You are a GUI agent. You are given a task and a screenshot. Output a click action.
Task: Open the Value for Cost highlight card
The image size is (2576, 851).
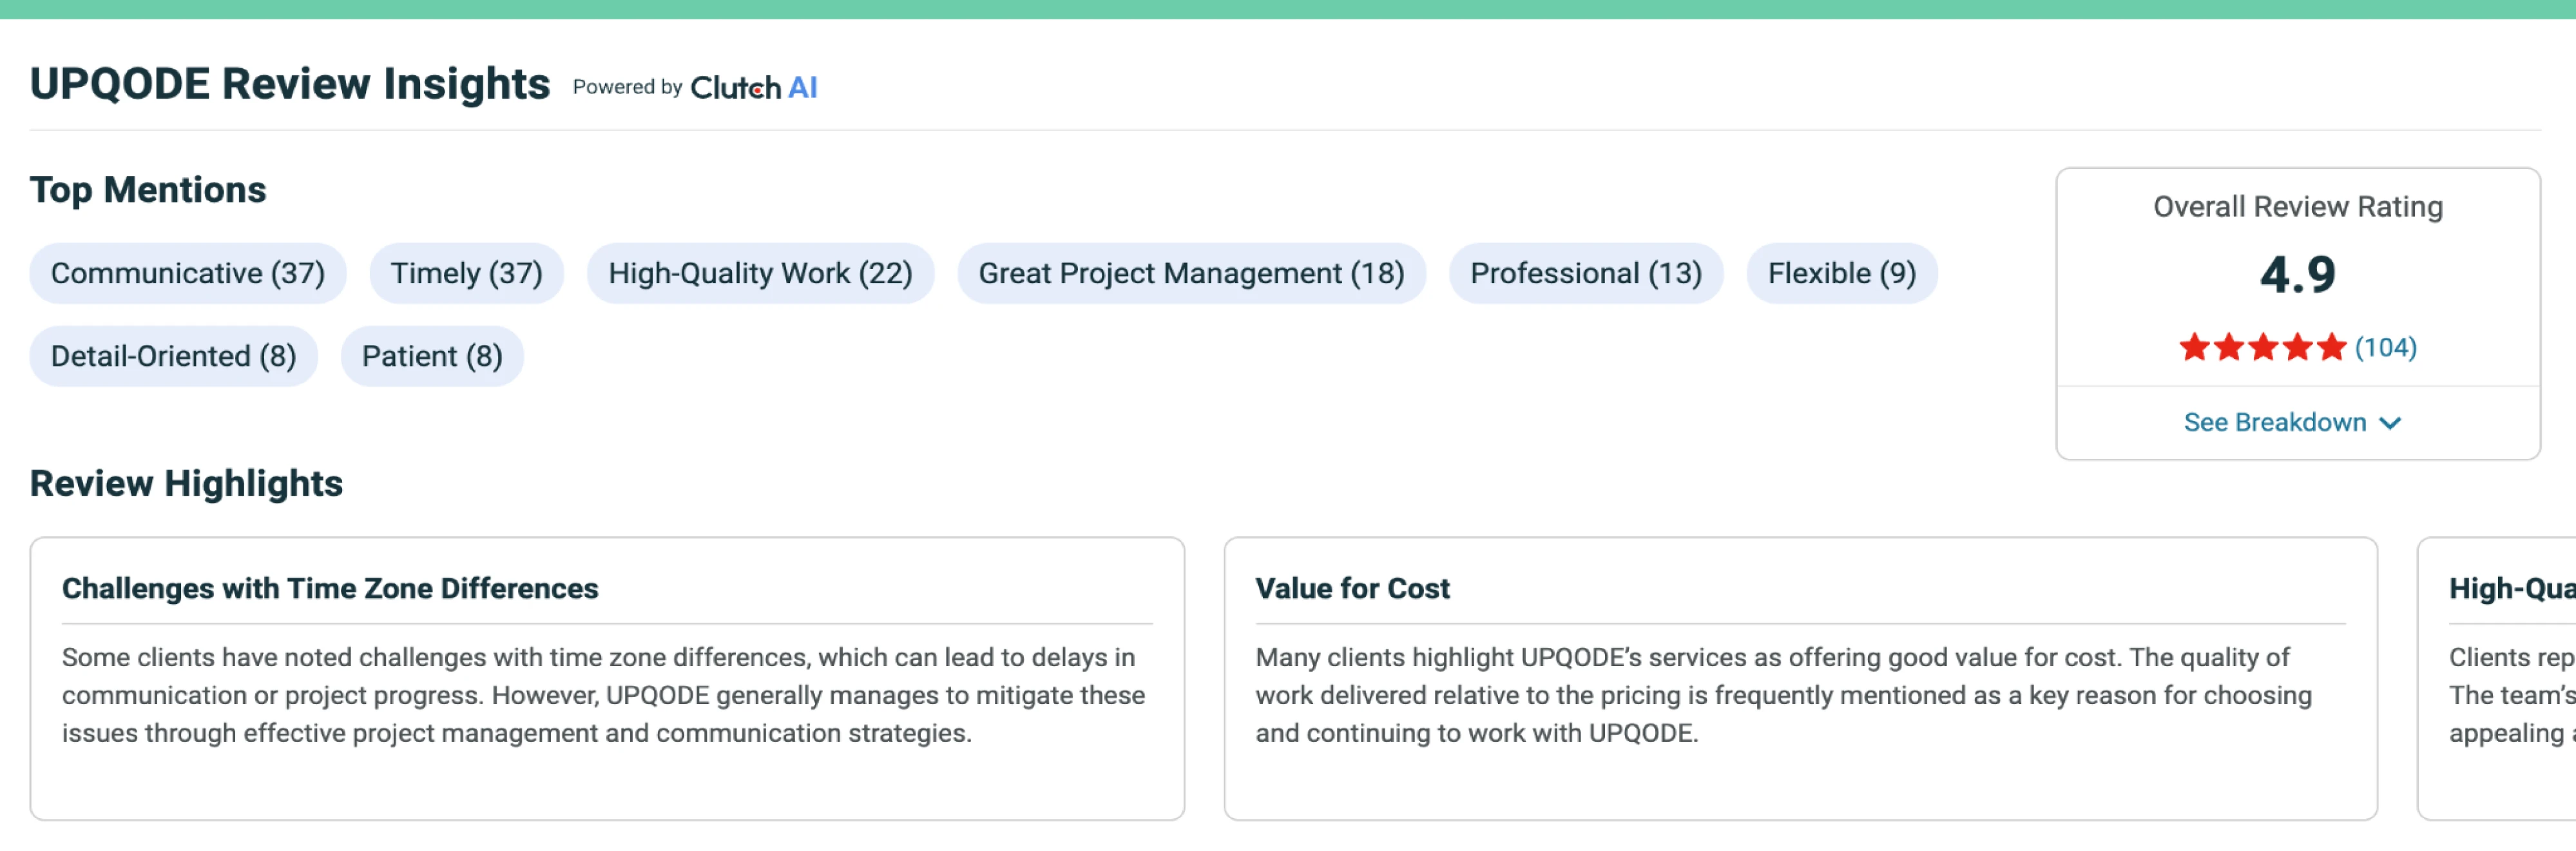point(1800,679)
